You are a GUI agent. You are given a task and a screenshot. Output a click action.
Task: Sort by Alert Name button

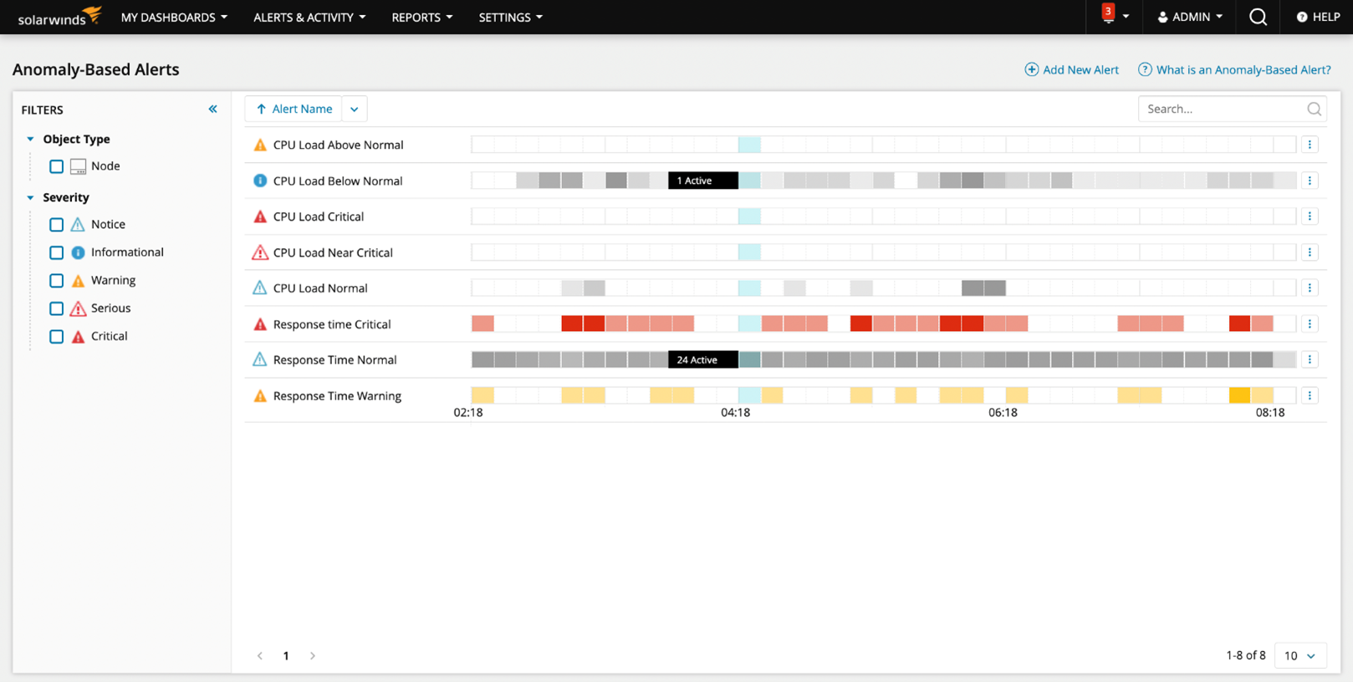pos(294,109)
